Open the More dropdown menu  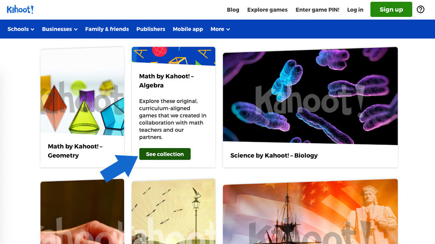click(220, 29)
